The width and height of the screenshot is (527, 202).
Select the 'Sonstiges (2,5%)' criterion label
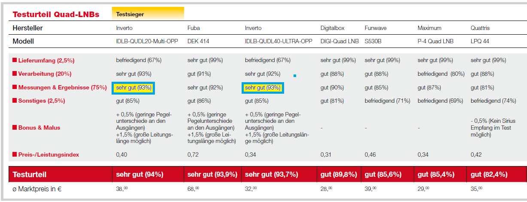click(39, 101)
